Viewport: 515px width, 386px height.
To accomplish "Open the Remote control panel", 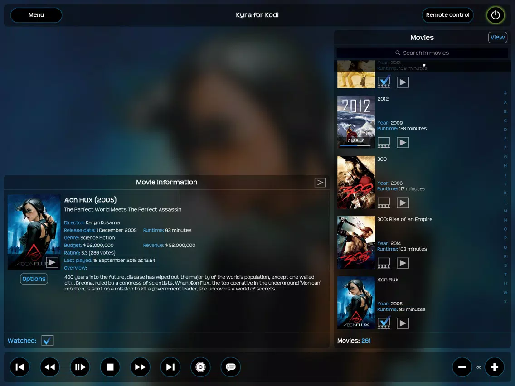I will 447,15.
